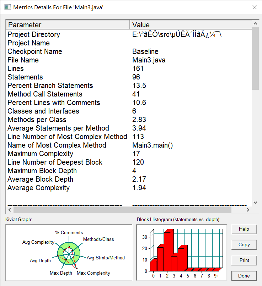Click the 2.17 value

tap(139, 179)
